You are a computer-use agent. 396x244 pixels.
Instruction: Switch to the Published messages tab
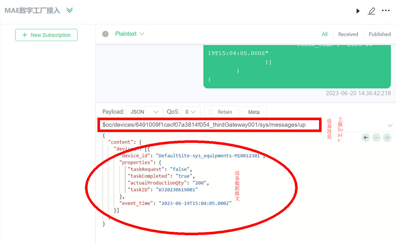[379, 34]
